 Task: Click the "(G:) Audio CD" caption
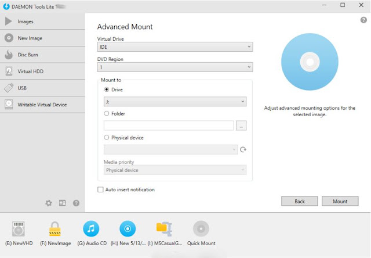(x=92, y=243)
